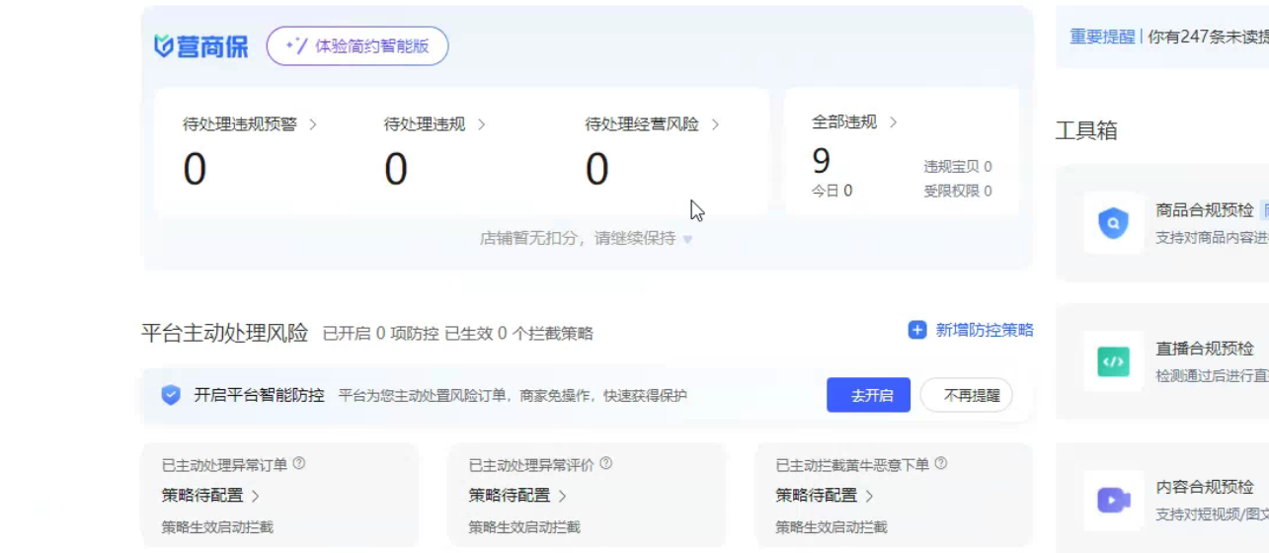Dismiss reminder with 不再提醒 button
This screenshot has height=553, width=1269.
(966, 395)
